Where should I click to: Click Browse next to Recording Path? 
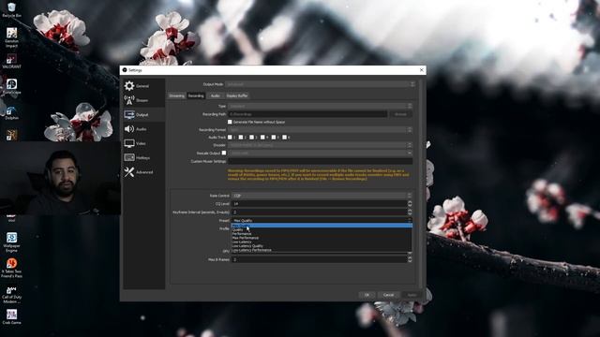pyautogui.click(x=400, y=114)
